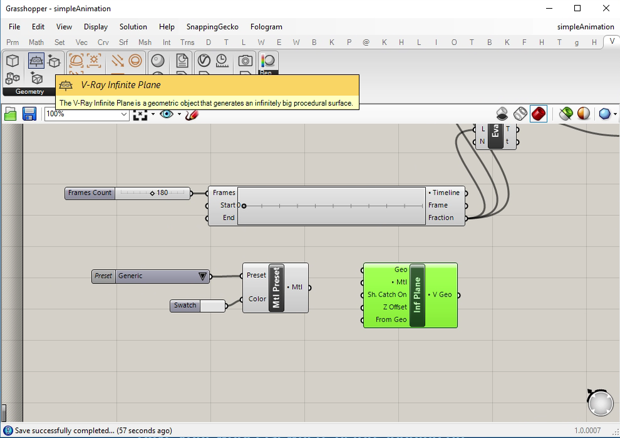Screen dimensions: 620x438
Task: Open file using green folder icon
Action: pyautogui.click(x=11, y=114)
